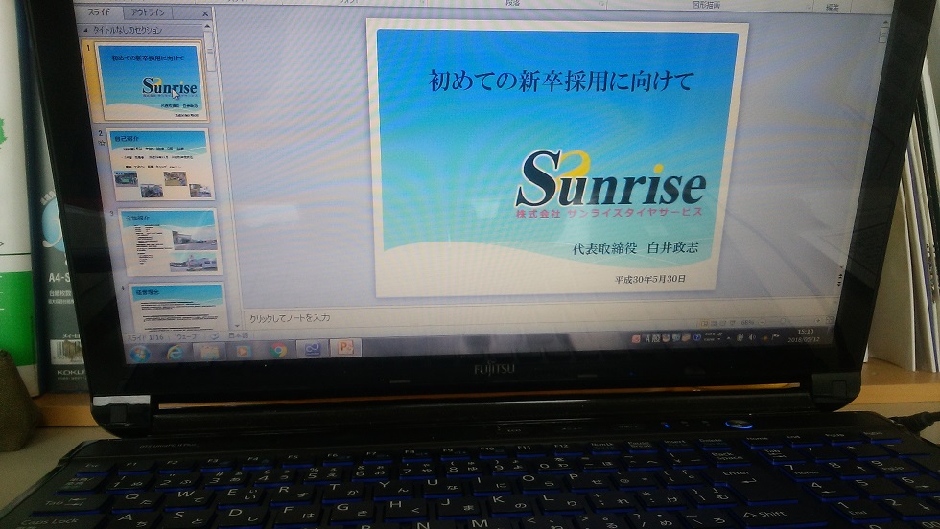Switch to Normal view icon
This screenshot has height=529, width=940.
click(x=704, y=324)
